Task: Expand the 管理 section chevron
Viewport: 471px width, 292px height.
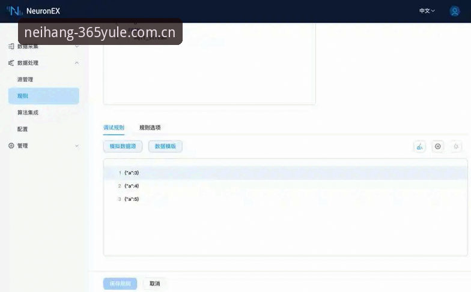Action: [x=77, y=146]
